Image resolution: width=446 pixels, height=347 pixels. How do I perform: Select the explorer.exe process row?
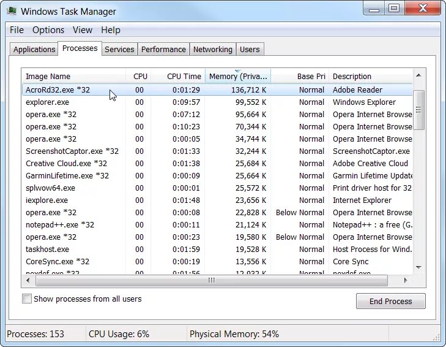pos(217,102)
